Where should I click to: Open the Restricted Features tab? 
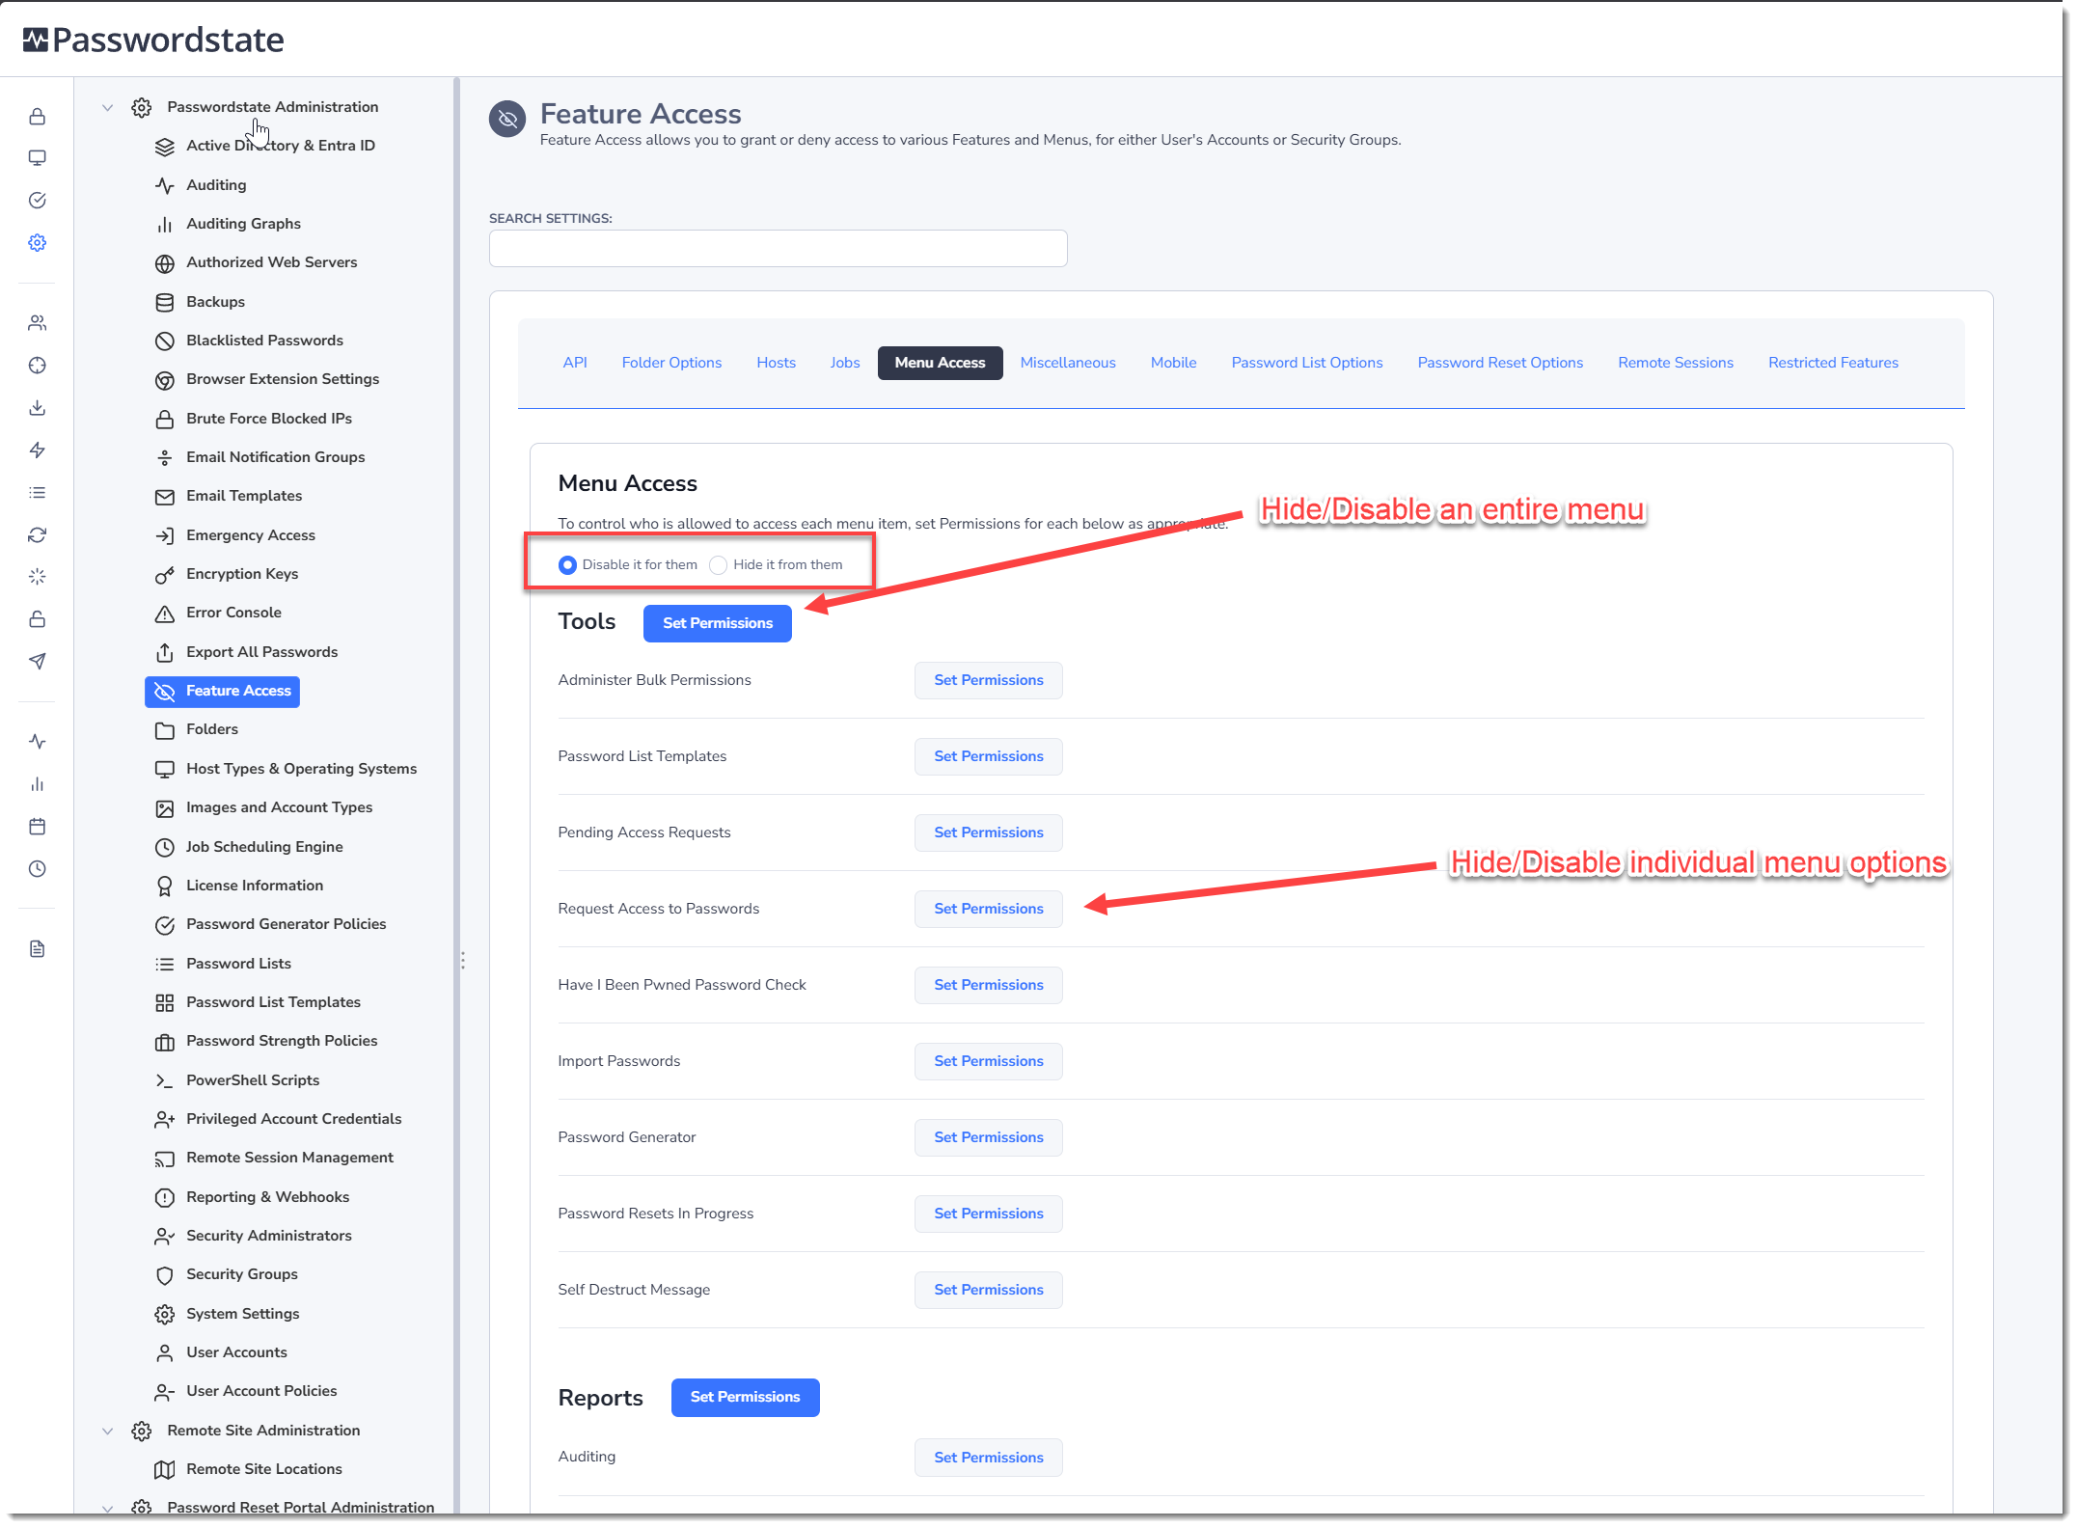point(1833,363)
